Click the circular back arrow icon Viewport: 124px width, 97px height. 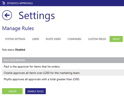(x=7, y=15)
